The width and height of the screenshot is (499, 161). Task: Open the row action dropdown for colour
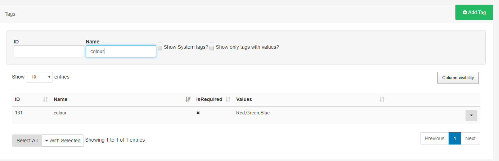click(471, 115)
